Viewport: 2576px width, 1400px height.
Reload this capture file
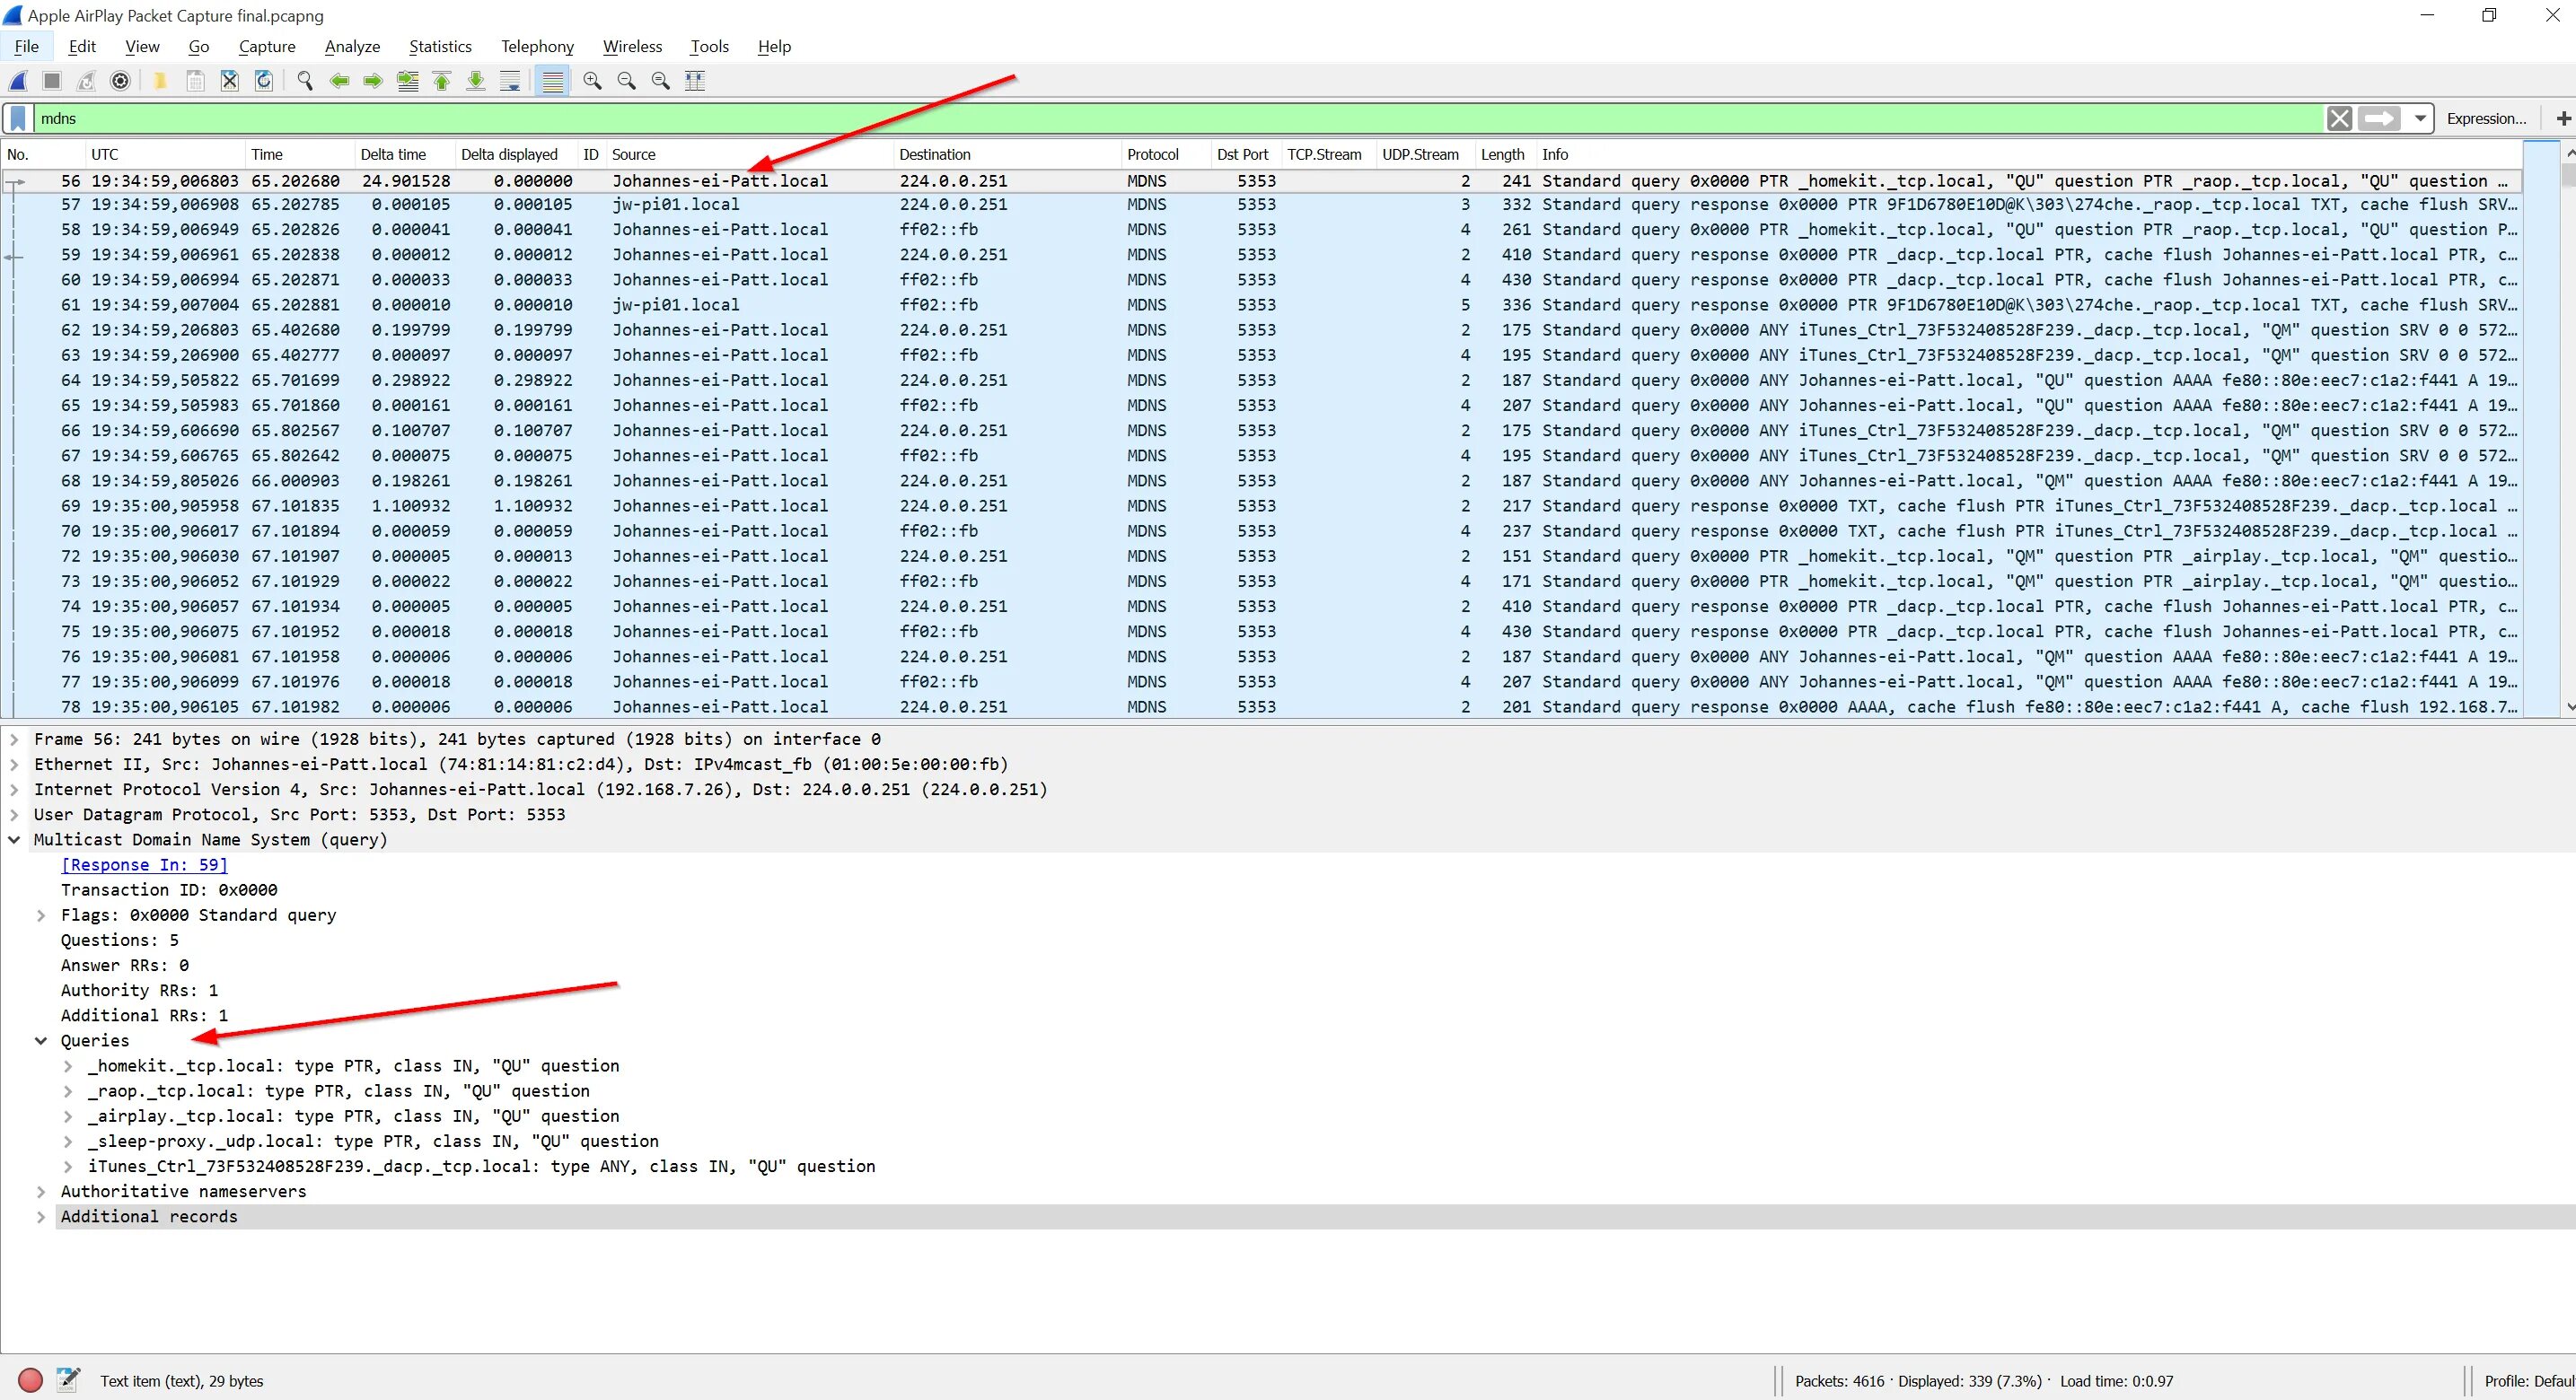263,81
